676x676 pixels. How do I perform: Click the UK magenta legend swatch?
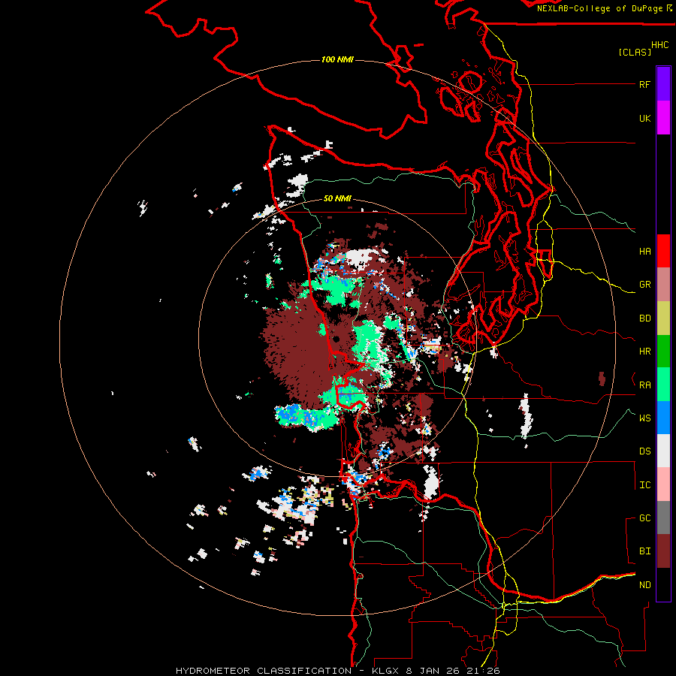pyautogui.click(x=663, y=118)
